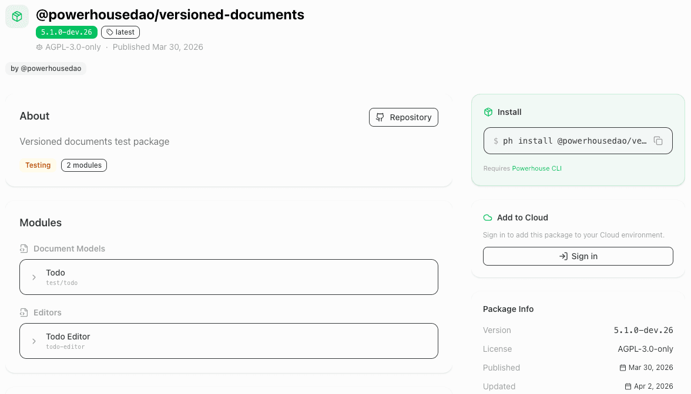Viewport: 691px width, 394px height.
Task: Click the Editors section icon
Action: tap(24, 313)
